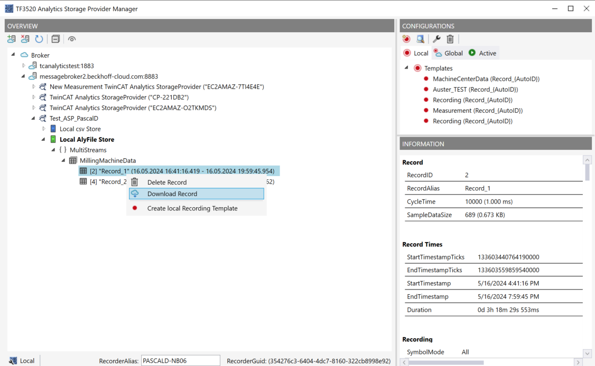The width and height of the screenshot is (595, 366).
Task: Expand the Local csv Store node
Action: (44, 129)
